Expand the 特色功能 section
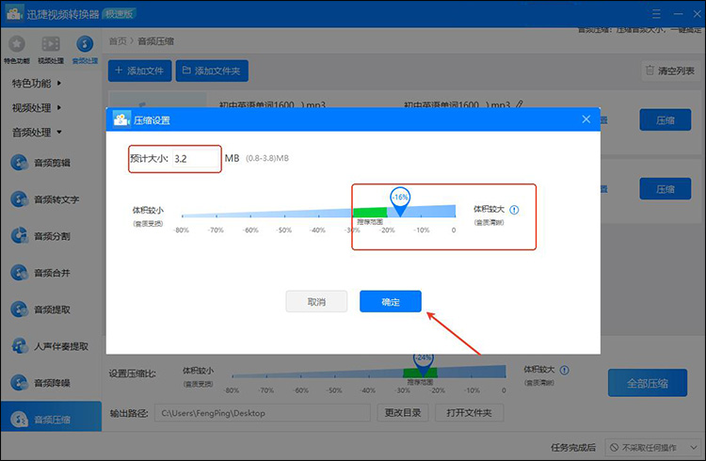Image resolution: width=706 pixels, height=461 pixels. (x=38, y=83)
